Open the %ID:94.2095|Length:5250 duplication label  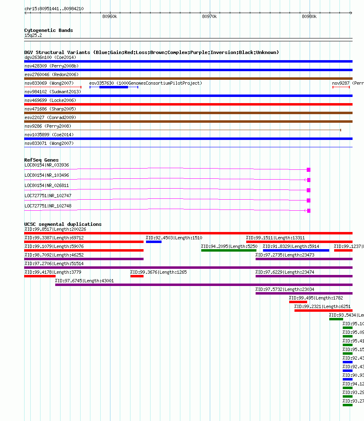pyautogui.click(x=229, y=246)
